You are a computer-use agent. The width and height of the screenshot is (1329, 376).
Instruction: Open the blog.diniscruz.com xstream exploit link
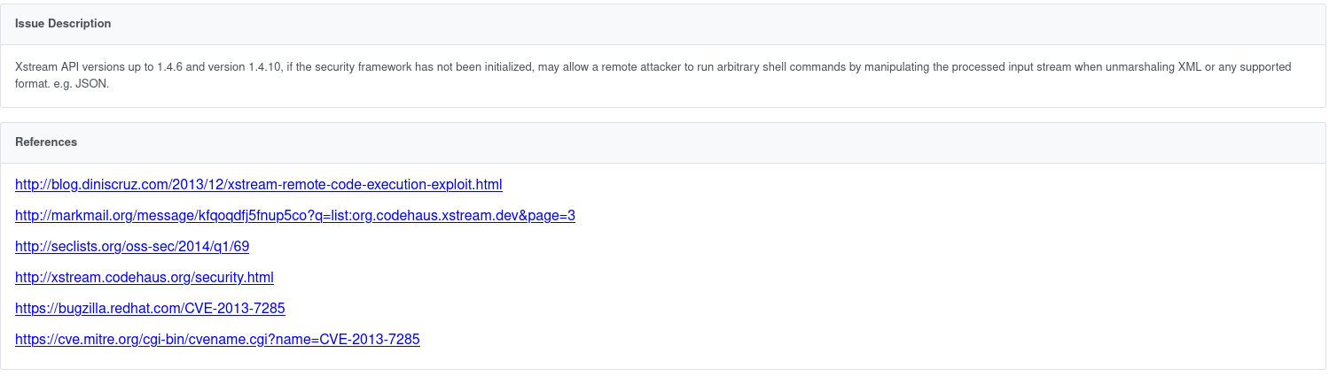(258, 185)
